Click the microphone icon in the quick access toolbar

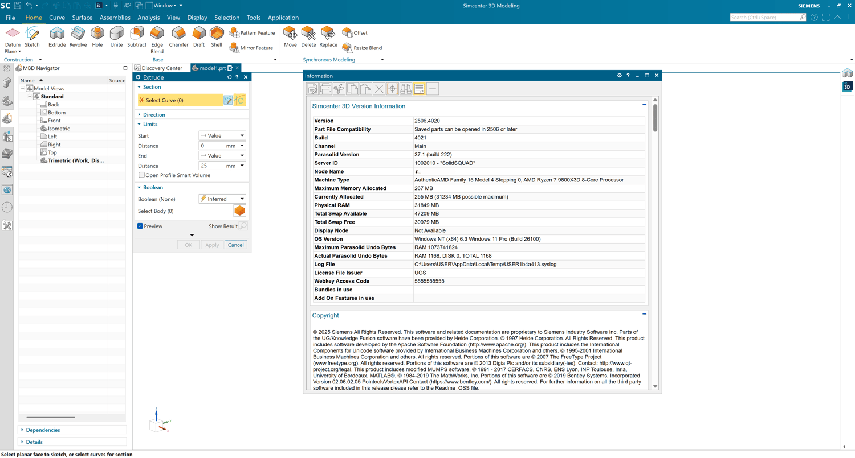[116, 6]
